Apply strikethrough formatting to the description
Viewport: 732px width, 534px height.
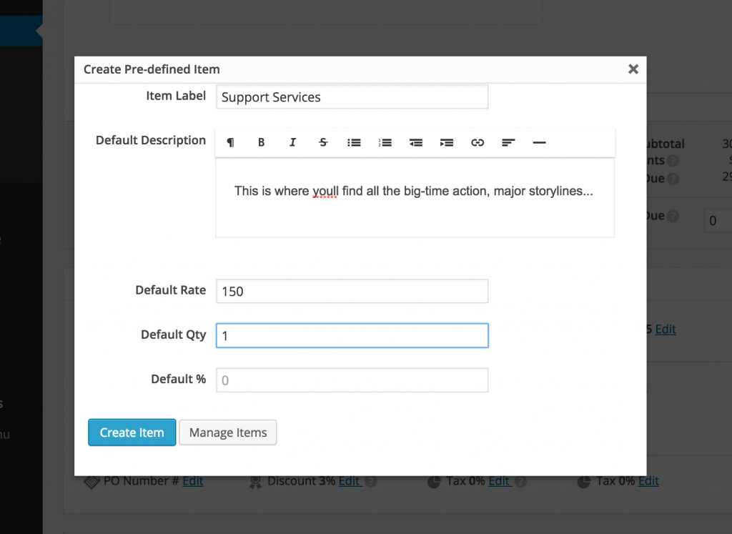click(x=323, y=142)
